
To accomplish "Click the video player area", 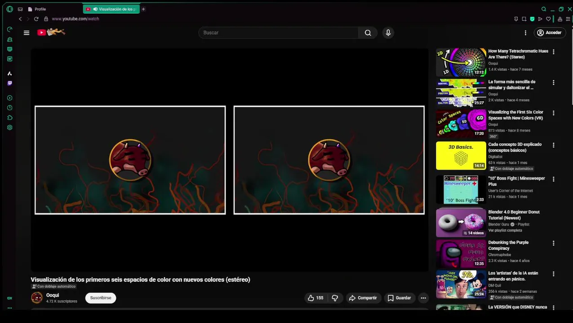I will tap(230, 160).
